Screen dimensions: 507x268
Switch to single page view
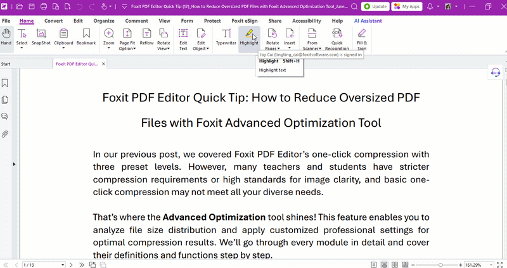373,265
